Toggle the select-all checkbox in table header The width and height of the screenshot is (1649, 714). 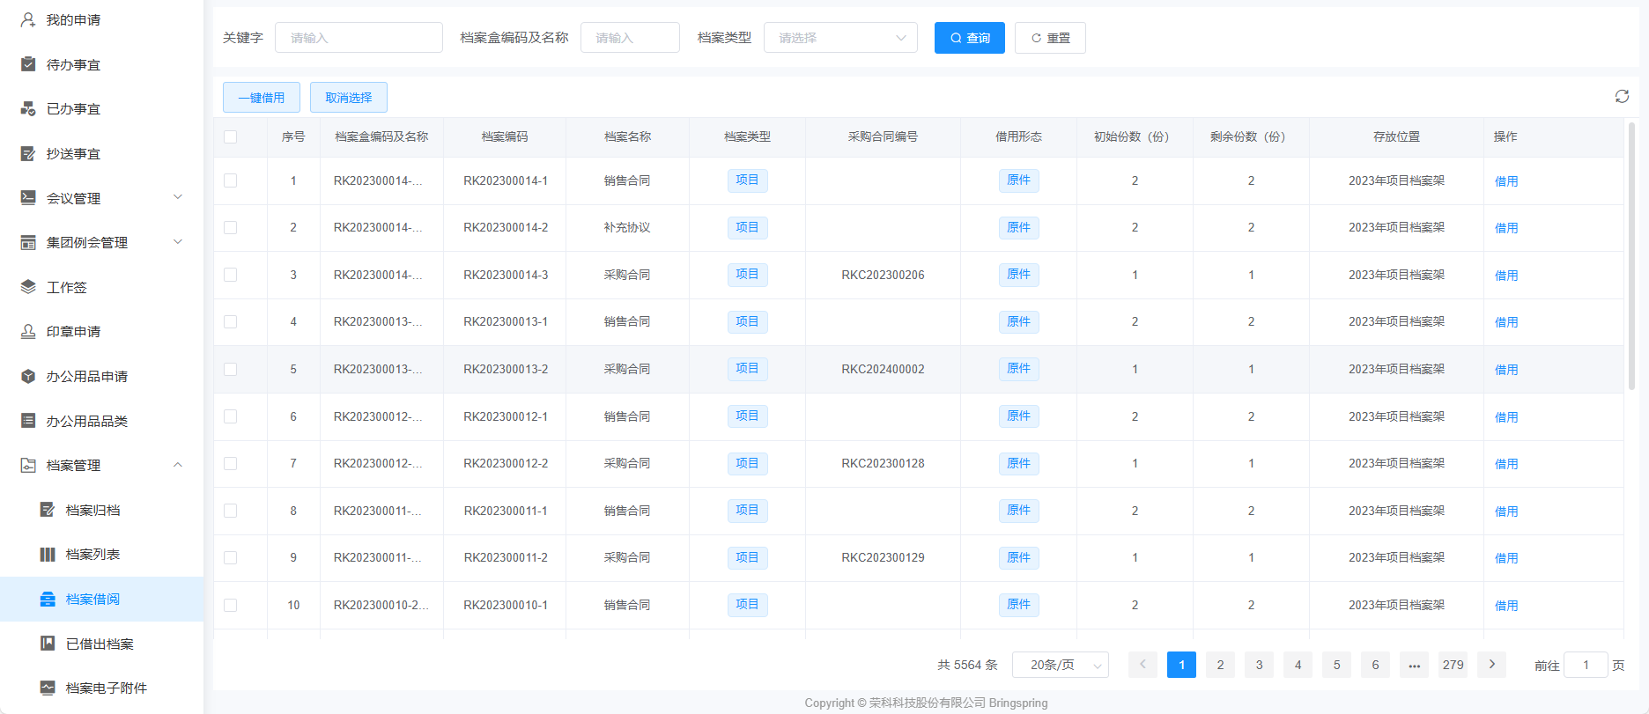point(231,136)
